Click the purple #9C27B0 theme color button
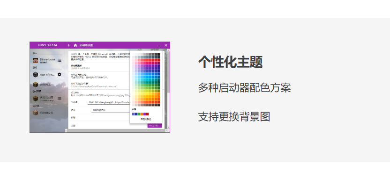The width and height of the screenshot is (390, 171). pos(155,126)
